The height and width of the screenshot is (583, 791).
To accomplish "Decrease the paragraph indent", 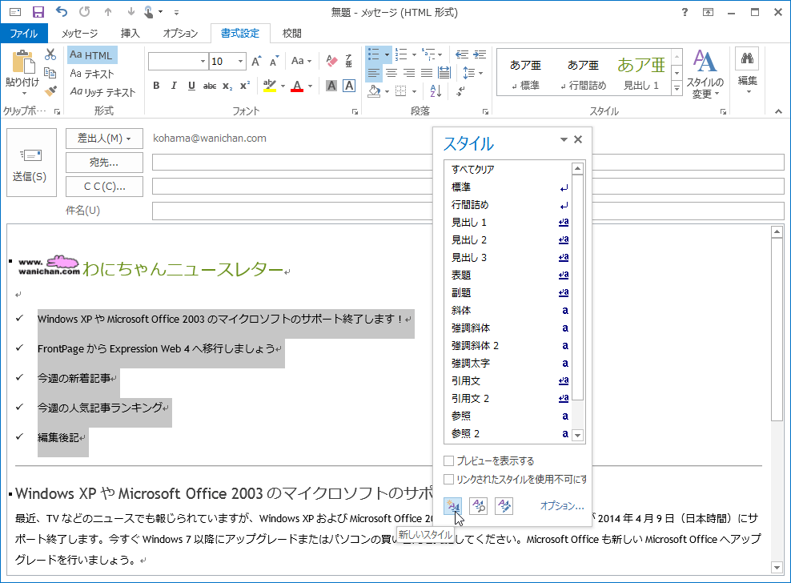I will click(462, 54).
